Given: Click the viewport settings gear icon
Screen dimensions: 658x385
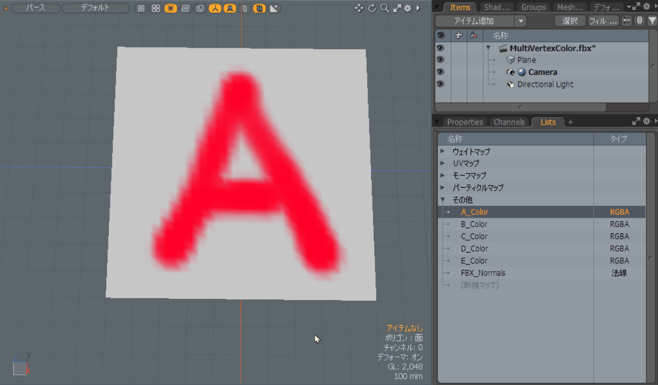Looking at the screenshot, I should pos(408,8).
